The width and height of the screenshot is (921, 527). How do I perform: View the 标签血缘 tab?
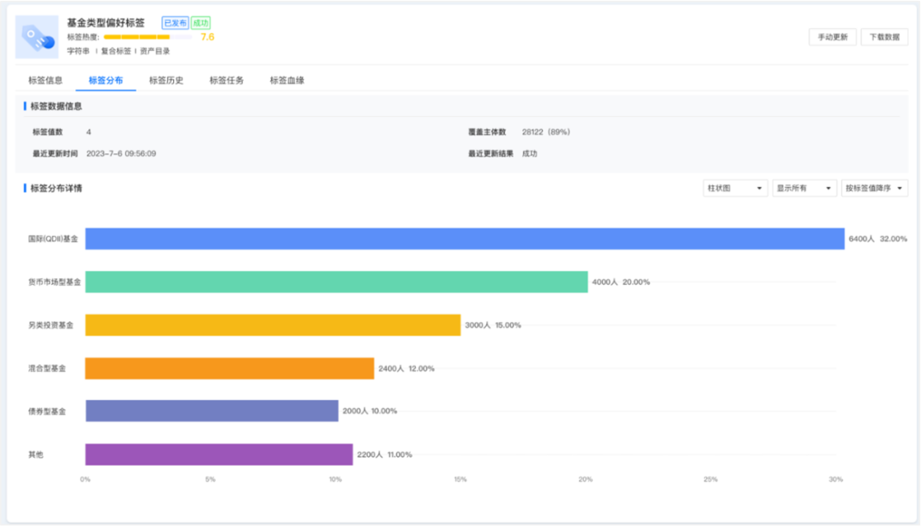click(287, 81)
